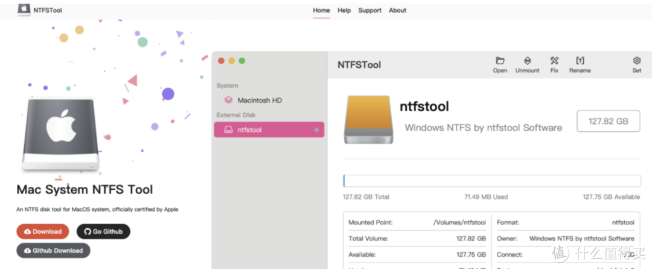This screenshot has width=652, height=269.
Task: Open the Help page
Action: click(x=344, y=10)
